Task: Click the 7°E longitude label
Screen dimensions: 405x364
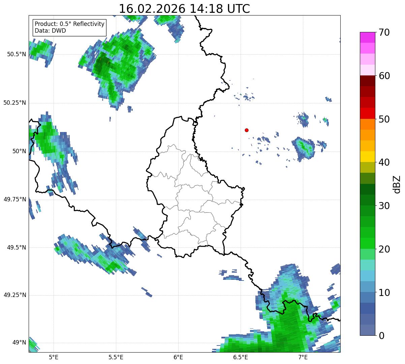Action: point(303,357)
